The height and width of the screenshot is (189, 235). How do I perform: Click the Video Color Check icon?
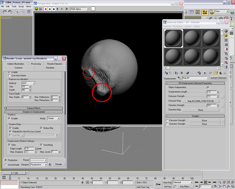tap(226, 49)
